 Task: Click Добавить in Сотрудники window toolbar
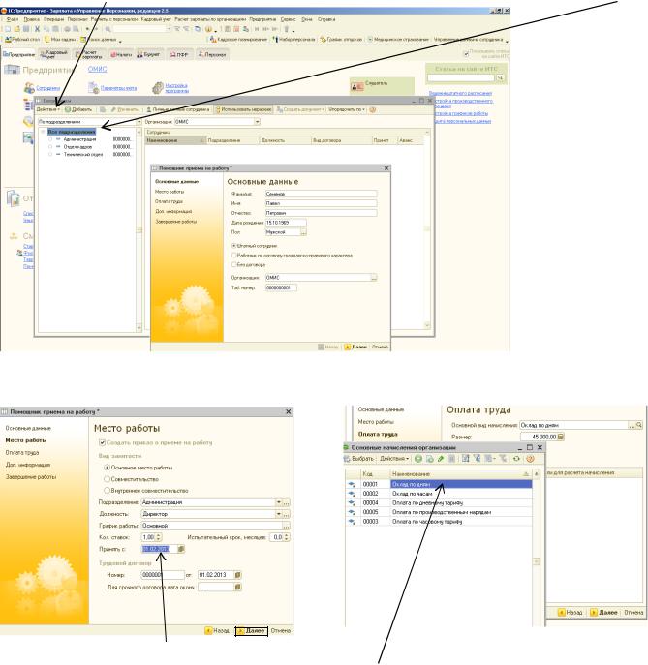point(78,109)
